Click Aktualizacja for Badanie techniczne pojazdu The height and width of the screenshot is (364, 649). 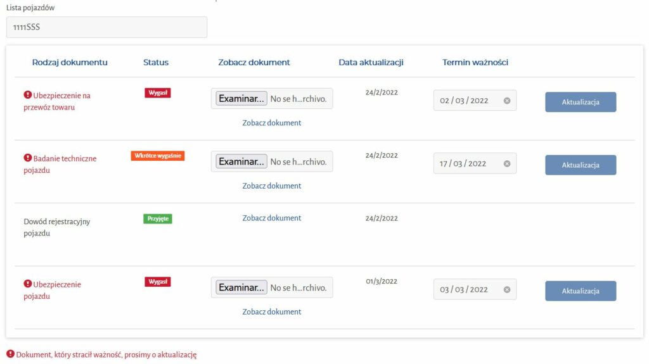(x=581, y=165)
